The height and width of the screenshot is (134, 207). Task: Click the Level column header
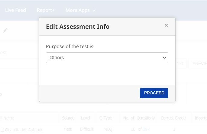tap(85, 118)
